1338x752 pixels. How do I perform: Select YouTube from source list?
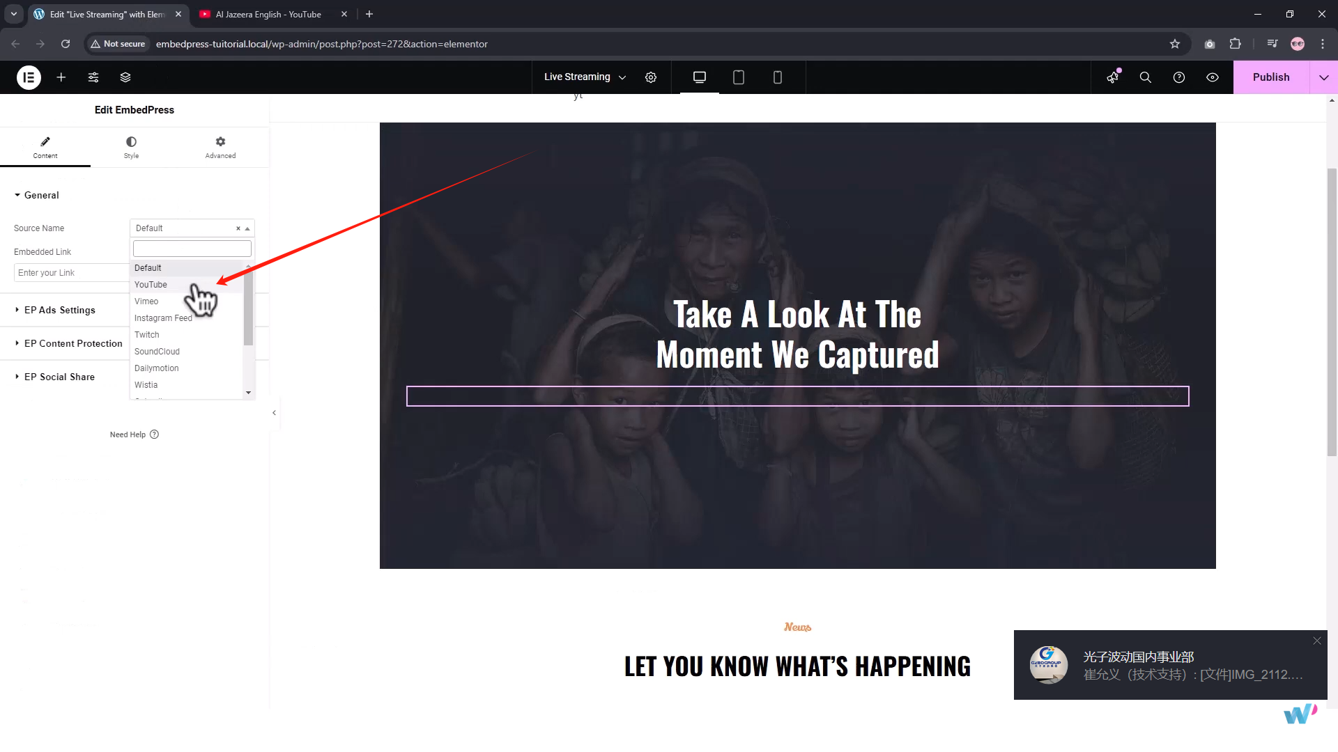[151, 285]
